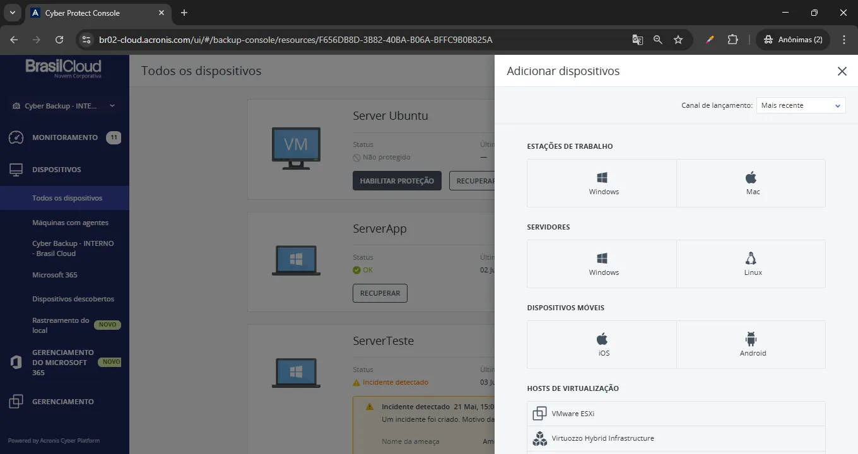Open the site information icon in address bar

tap(86, 40)
